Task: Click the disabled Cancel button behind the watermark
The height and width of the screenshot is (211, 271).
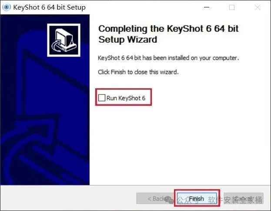Action: click(x=244, y=198)
